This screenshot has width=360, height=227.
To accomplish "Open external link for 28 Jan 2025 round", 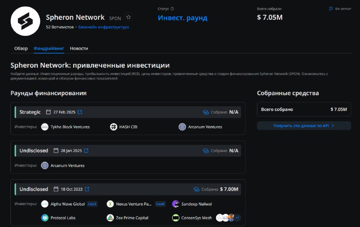I will pos(86,151).
